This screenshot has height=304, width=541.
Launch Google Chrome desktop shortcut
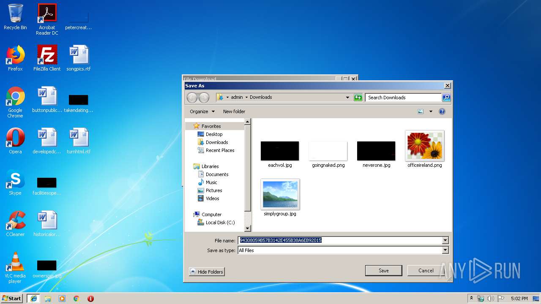[x=15, y=102]
